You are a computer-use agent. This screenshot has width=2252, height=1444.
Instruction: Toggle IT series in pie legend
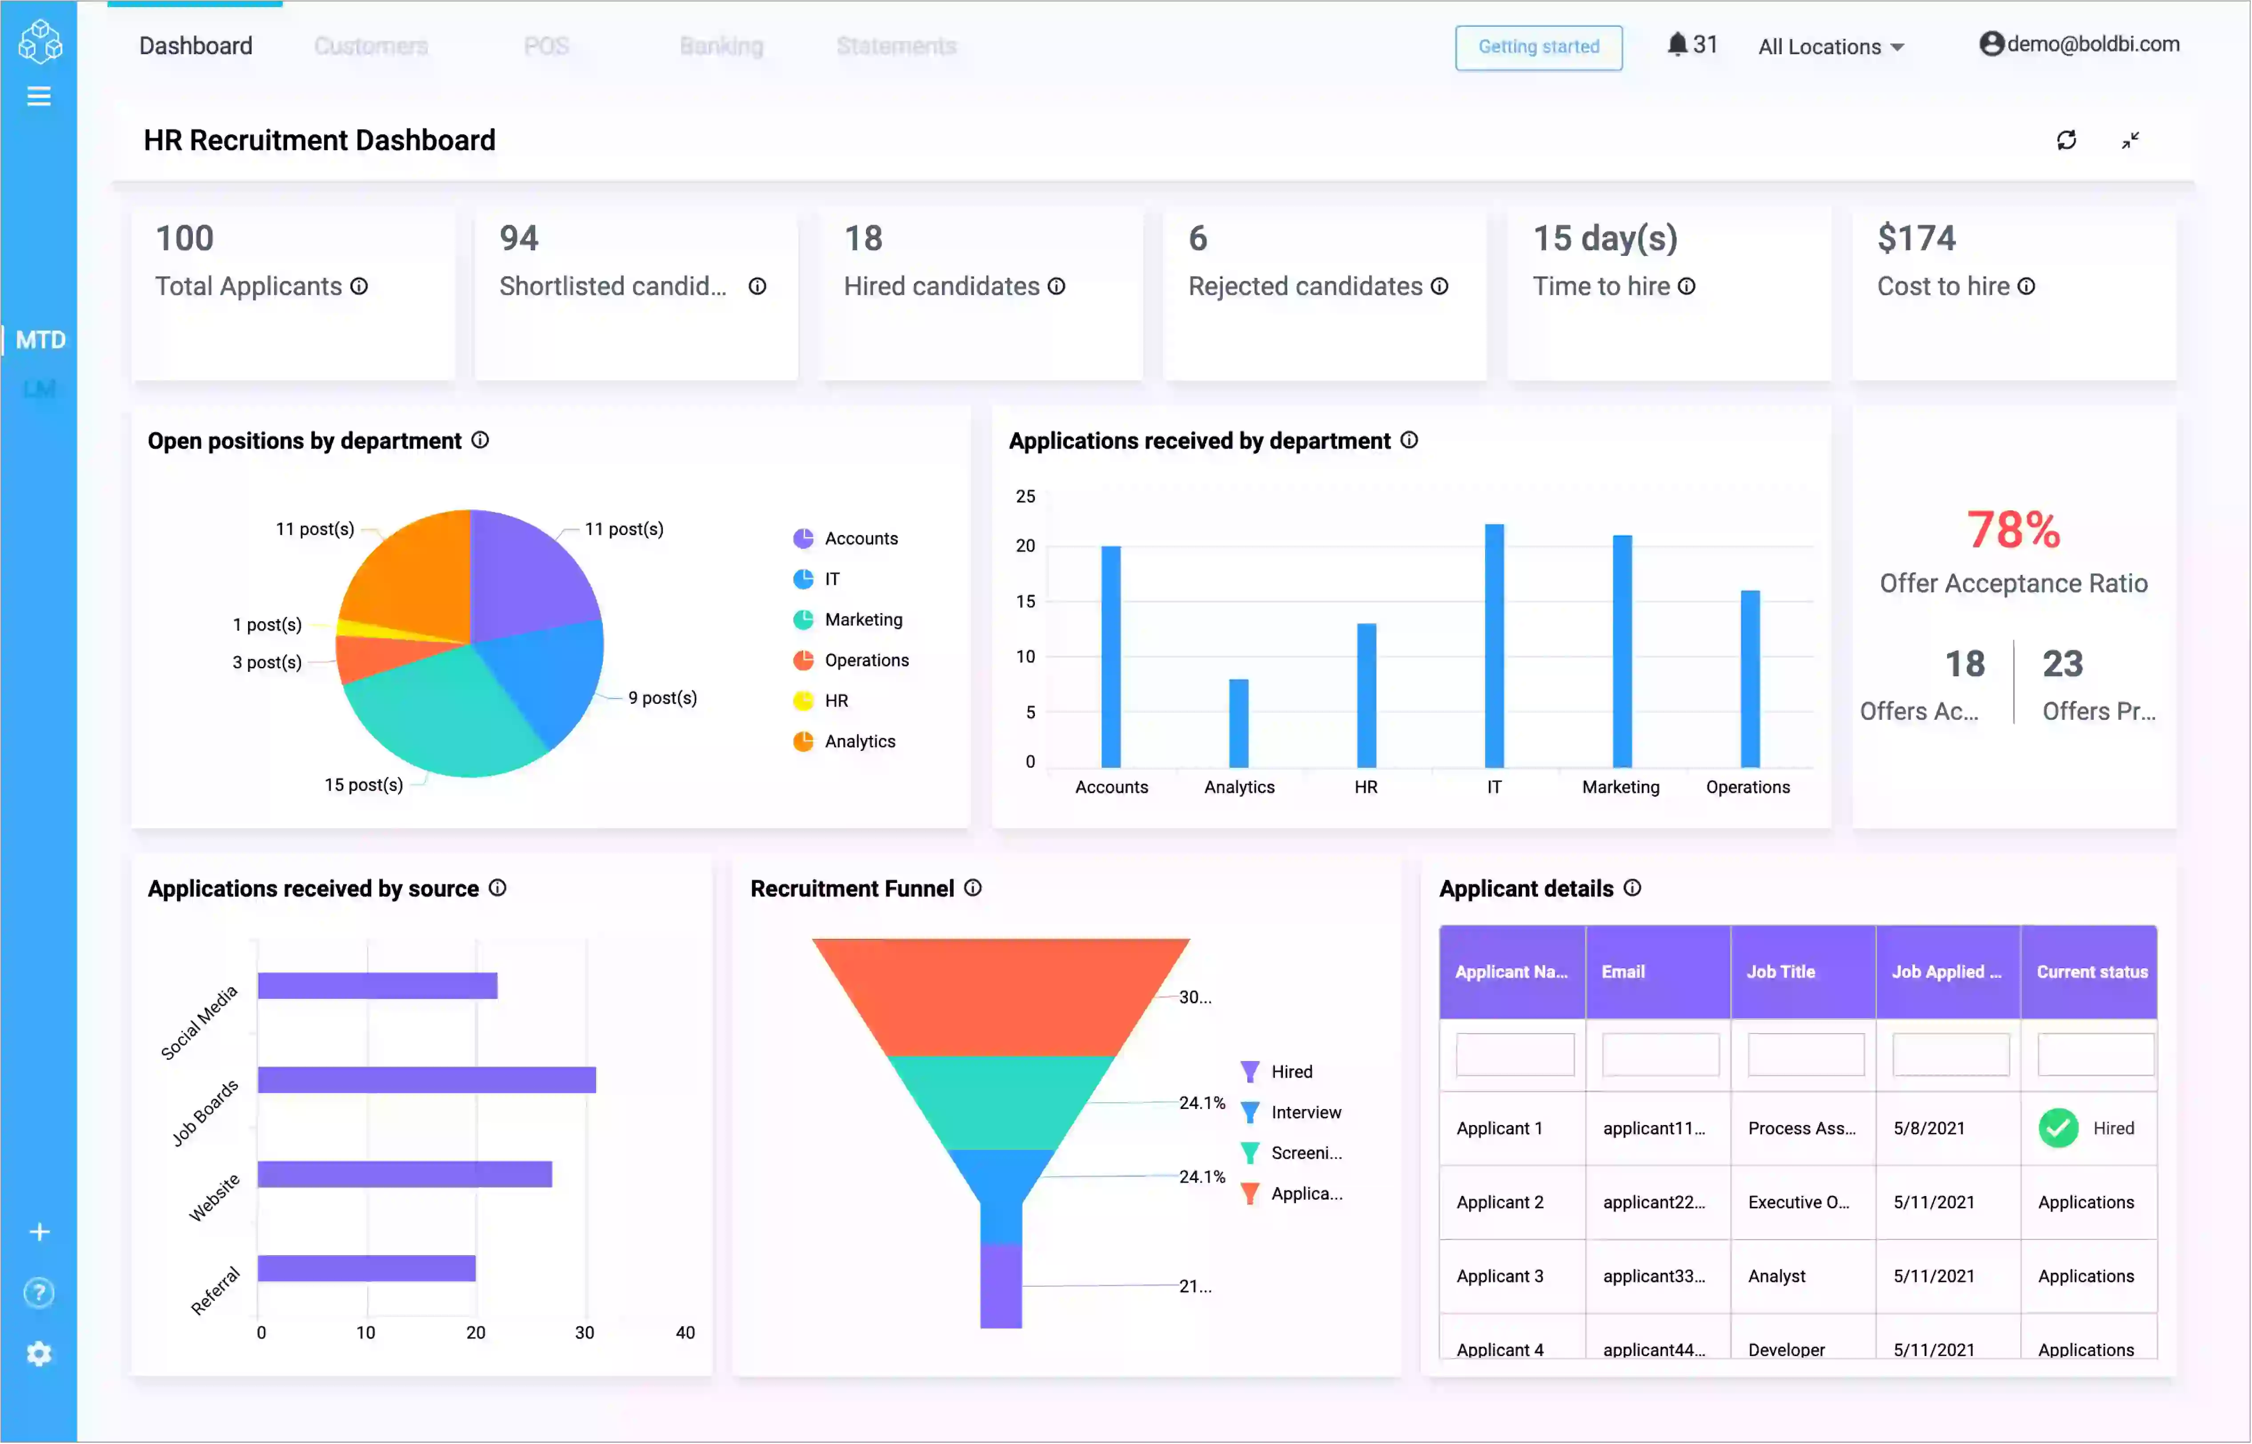(817, 579)
